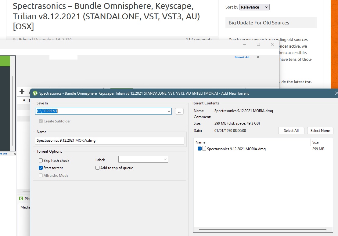The width and height of the screenshot is (338, 236).
Task: Select the Spectrasonics 9.12.2021 MORiA.dmg row in file list
Action: coord(263,149)
